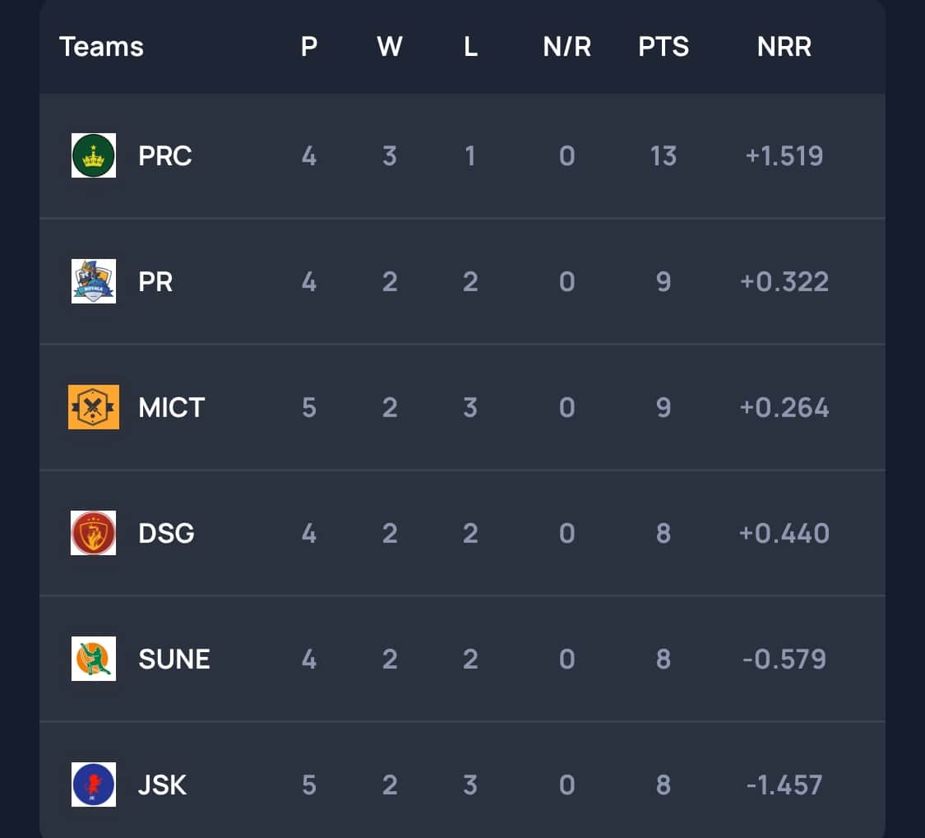This screenshot has height=838, width=925.
Task: Click the Teams column header
Action: pos(101,47)
